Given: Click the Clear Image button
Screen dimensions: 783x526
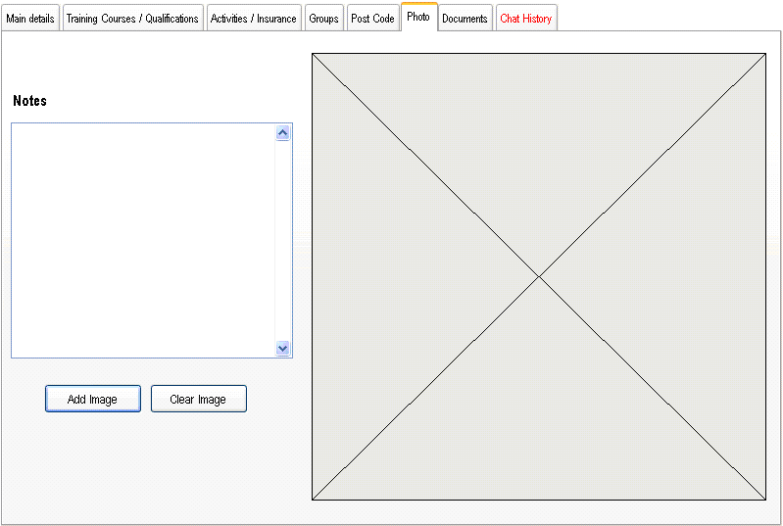Looking at the screenshot, I should click(198, 399).
